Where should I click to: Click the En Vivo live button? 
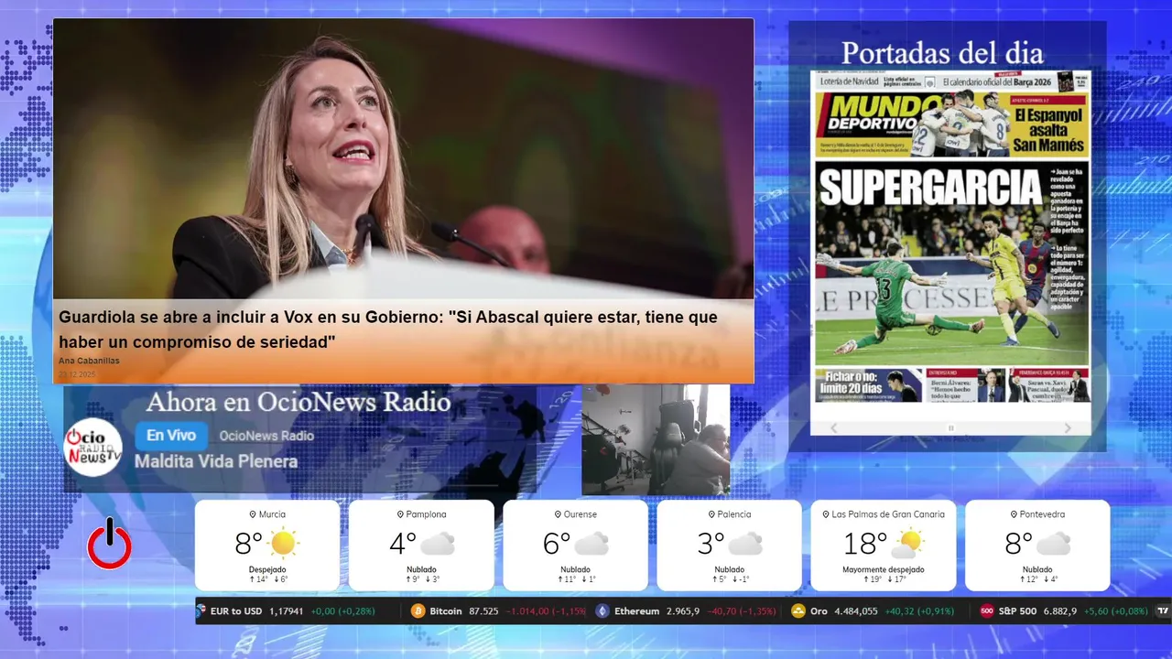click(171, 436)
